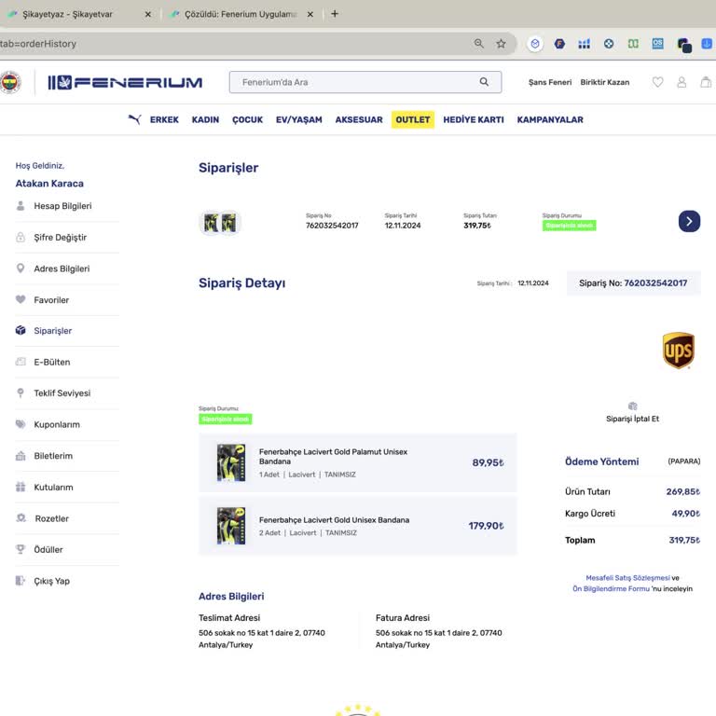This screenshot has height=716, width=716.
Task: Open E-Bülten in sidebar
Action: click(52, 362)
